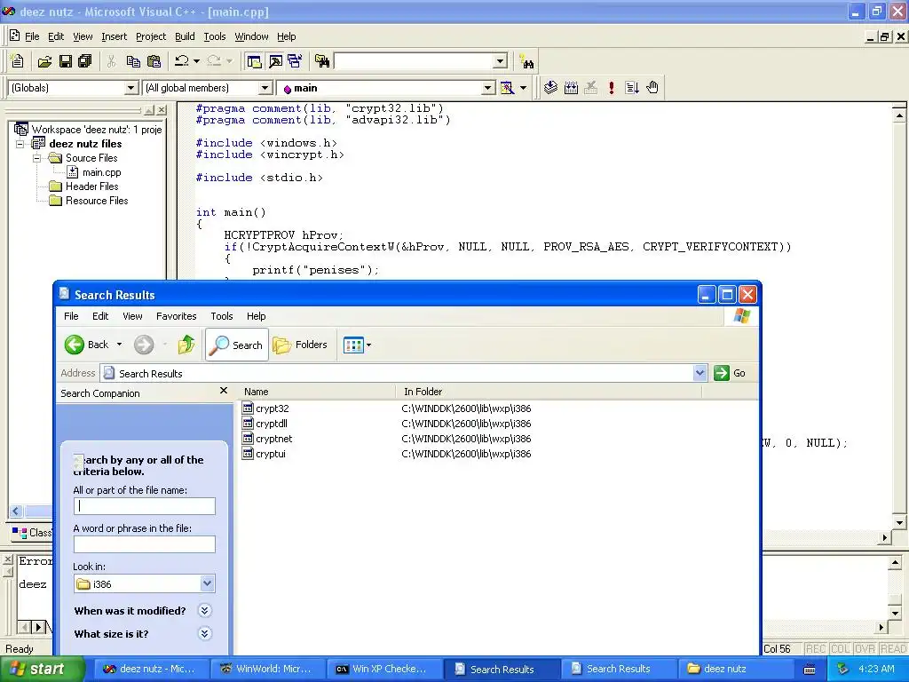Image resolution: width=909 pixels, height=682 pixels.
Task: Open the View menu in Search Results
Action: [132, 316]
